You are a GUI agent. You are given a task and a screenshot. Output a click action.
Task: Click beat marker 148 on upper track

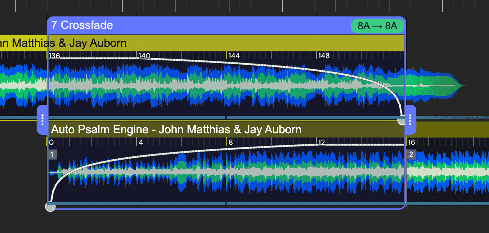324,56
